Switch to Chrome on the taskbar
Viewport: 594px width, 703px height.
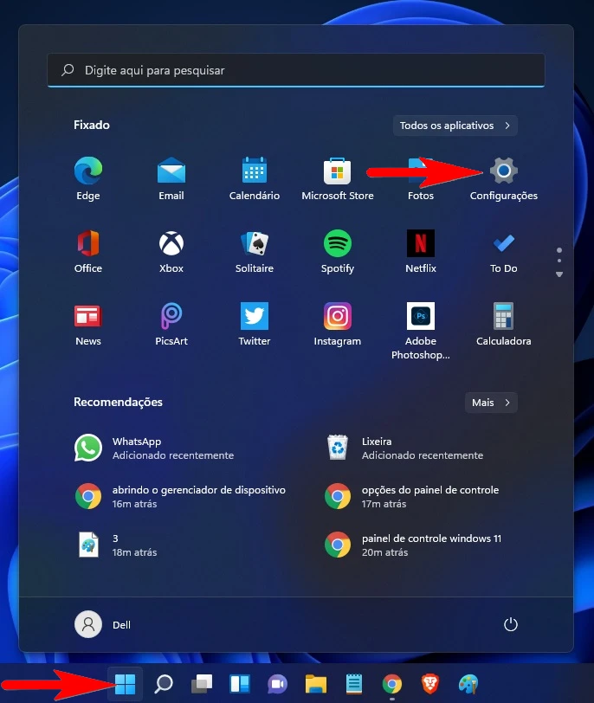[392, 684]
